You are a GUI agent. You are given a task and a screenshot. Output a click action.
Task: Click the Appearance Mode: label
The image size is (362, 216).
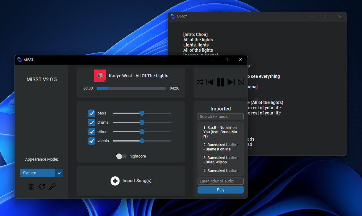pos(42,159)
